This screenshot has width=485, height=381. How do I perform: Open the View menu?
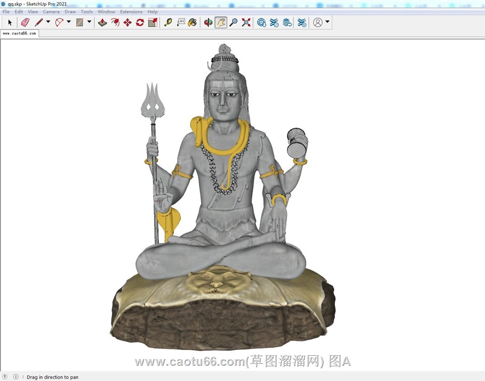click(x=33, y=11)
